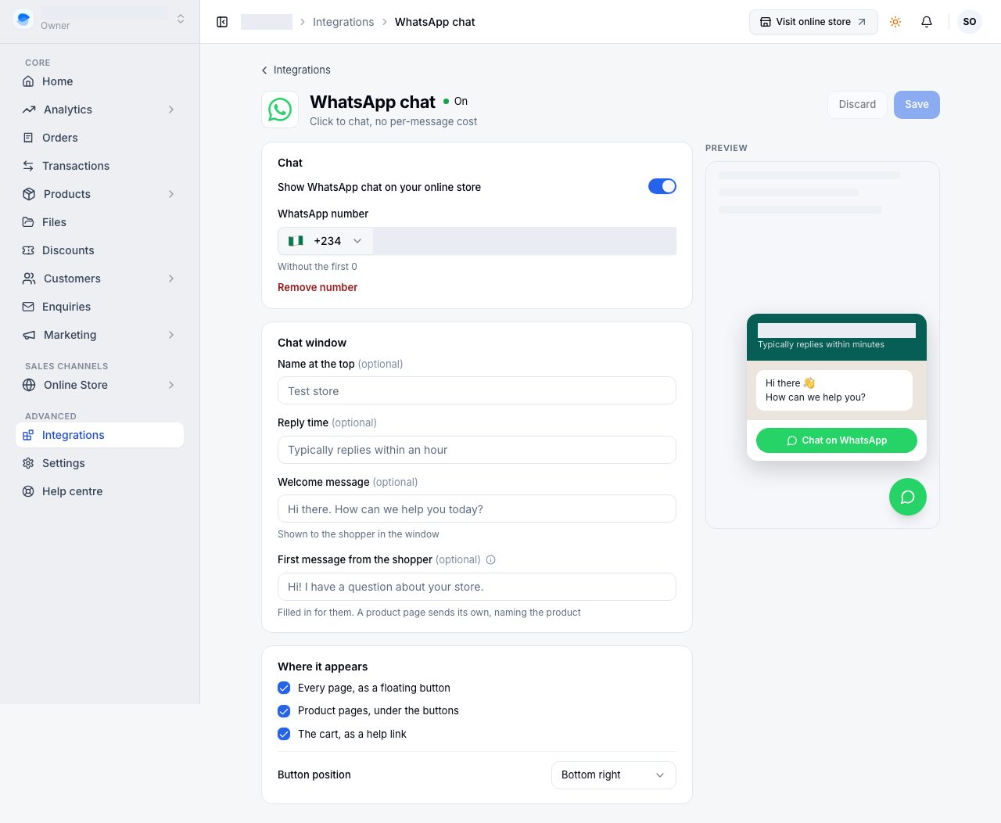Click the Help centre lifebuoy icon

(x=28, y=491)
